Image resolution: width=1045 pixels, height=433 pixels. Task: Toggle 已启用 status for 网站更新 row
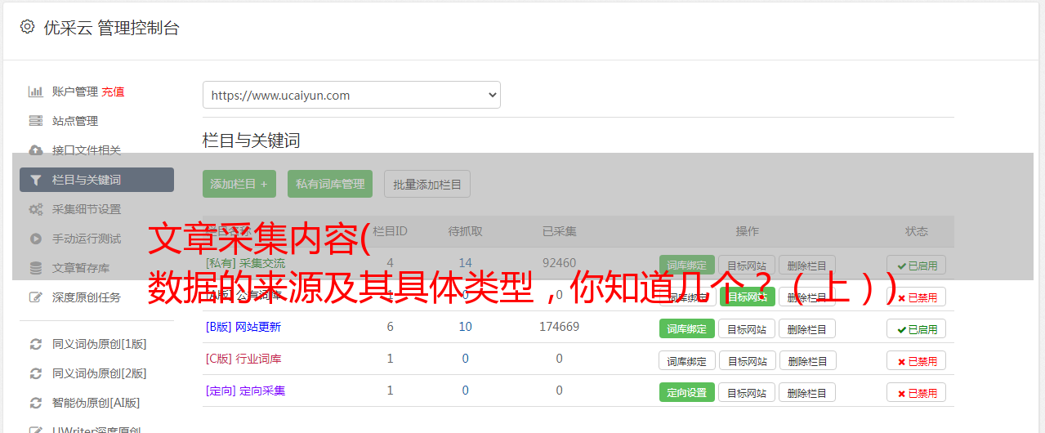(916, 328)
